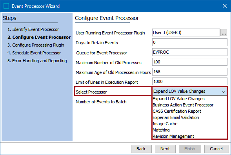Click the Queue for Event Processor field
Image resolution: width=231 pixels, height=155 pixels.
pyautogui.click(x=189, y=52)
